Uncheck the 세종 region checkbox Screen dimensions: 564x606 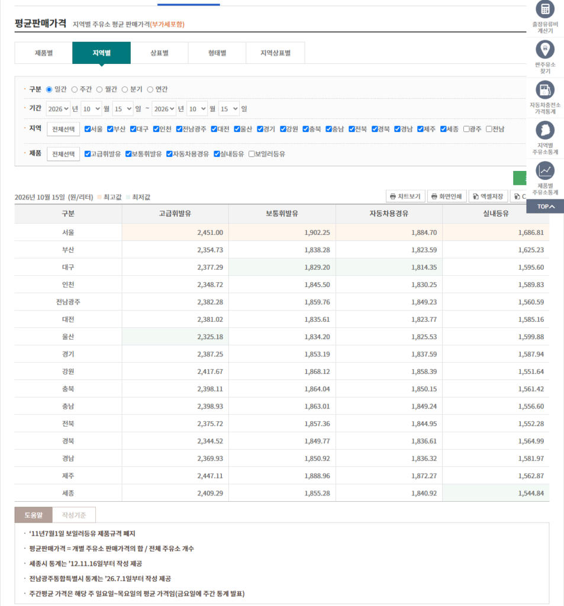tap(443, 129)
